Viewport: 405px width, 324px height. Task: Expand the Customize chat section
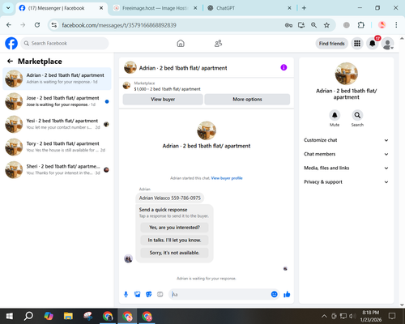(x=346, y=140)
